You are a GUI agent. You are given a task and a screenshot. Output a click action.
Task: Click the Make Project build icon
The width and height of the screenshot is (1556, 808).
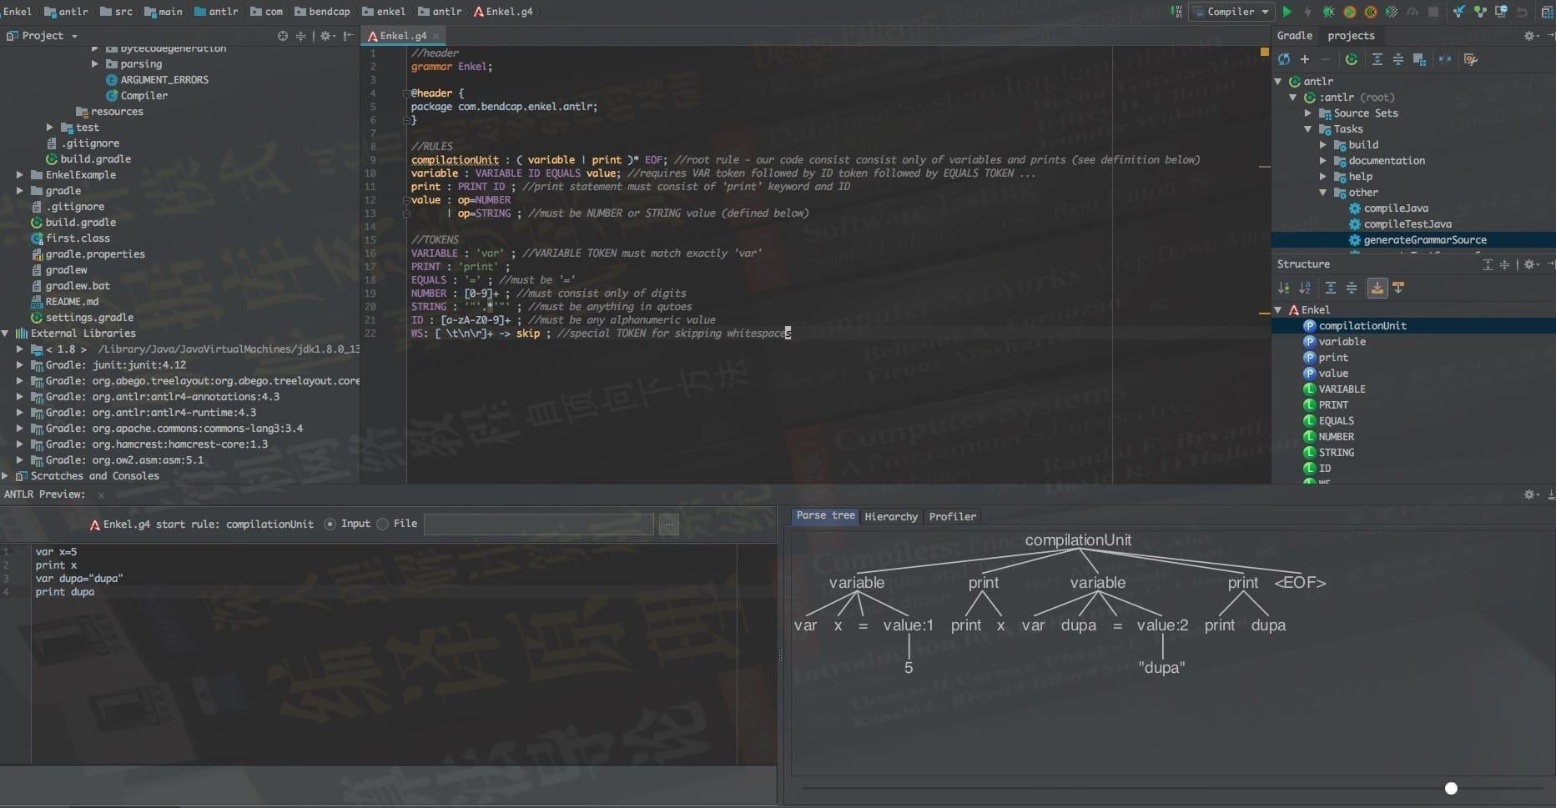point(1176,12)
